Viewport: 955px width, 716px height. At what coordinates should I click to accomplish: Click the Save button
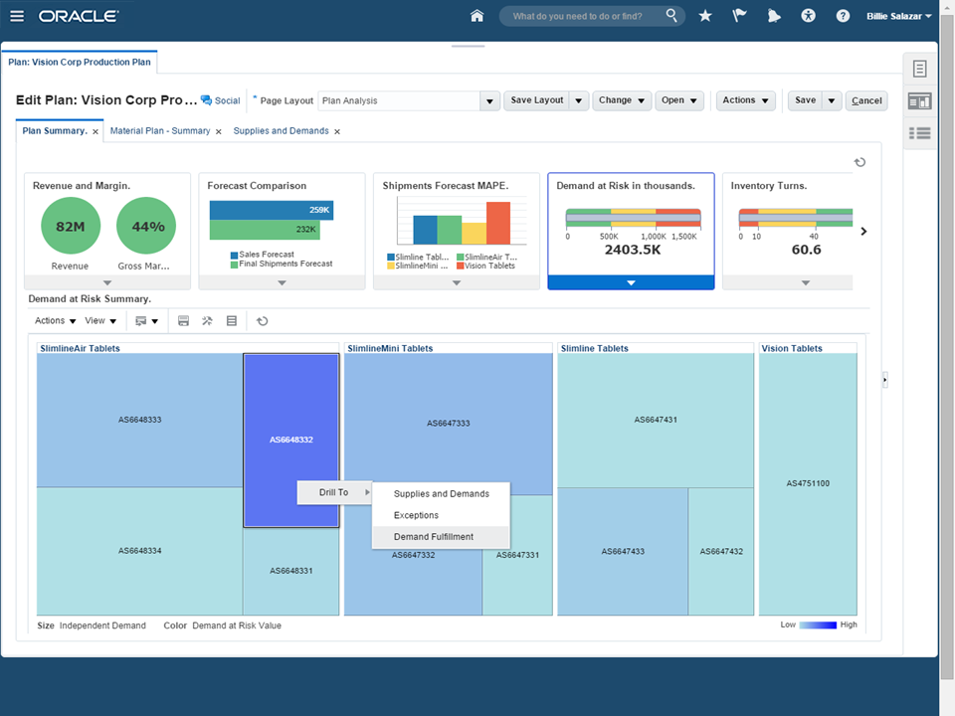[805, 100]
